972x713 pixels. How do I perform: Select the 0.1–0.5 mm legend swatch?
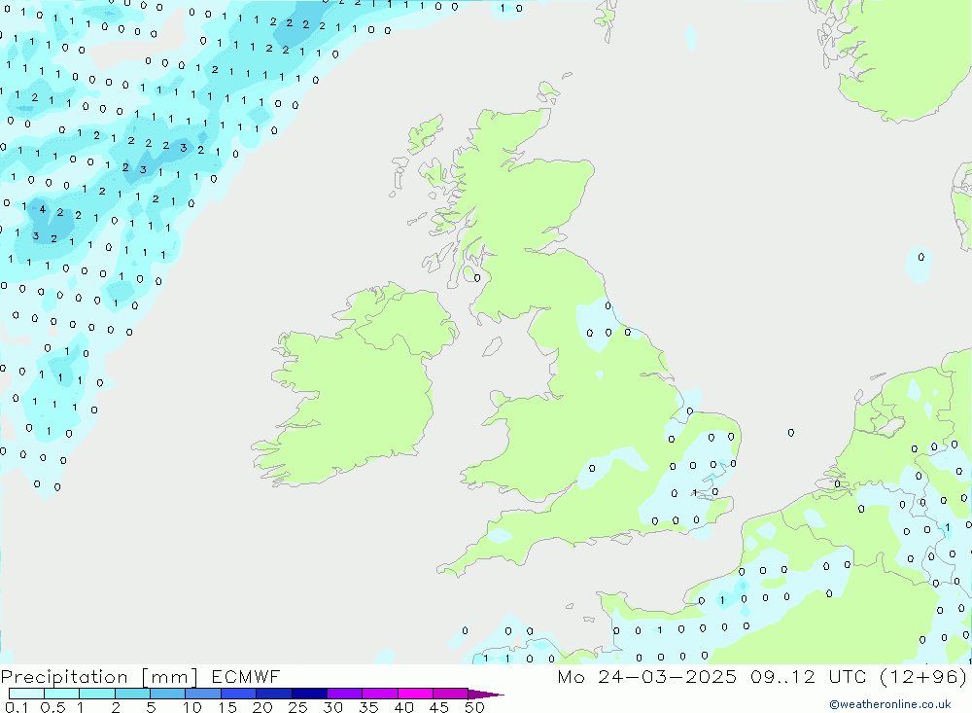point(26,694)
